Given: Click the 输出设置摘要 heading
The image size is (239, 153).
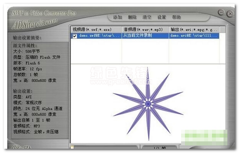Looking at the screenshot, I should coord(27,38).
